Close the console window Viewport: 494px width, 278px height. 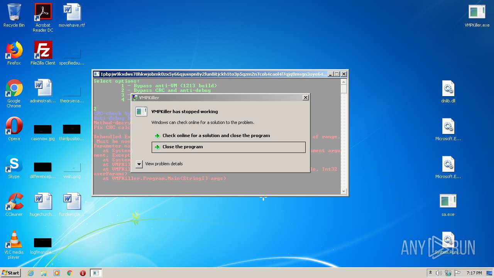(x=344, y=74)
